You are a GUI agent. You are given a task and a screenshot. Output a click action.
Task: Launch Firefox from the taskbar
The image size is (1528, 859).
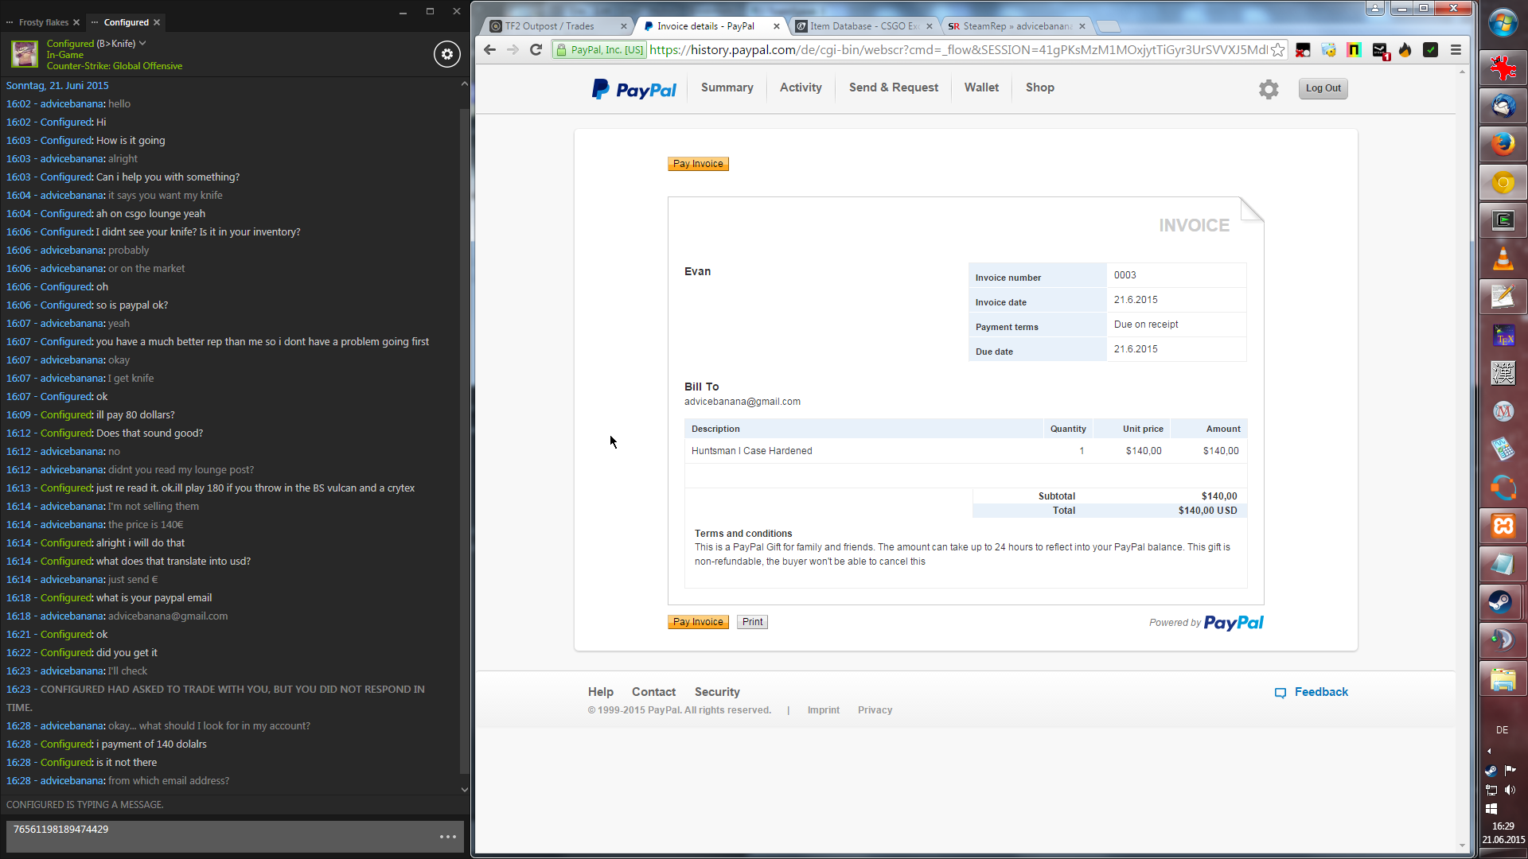point(1503,144)
